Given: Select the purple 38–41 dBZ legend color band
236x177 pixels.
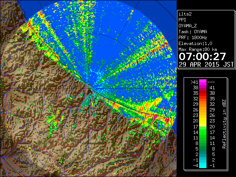Looking at the screenshot, I should tap(203, 88).
